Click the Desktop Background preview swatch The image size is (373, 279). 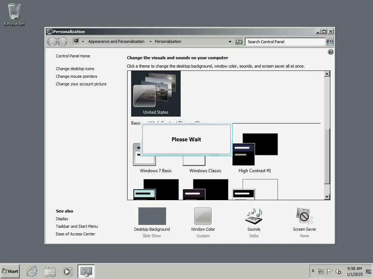coord(152,216)
